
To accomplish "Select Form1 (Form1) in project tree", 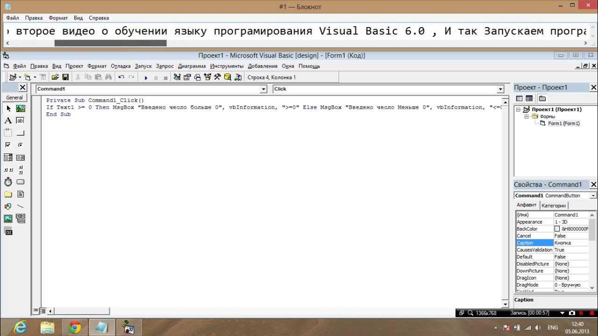I will (563, 124).
